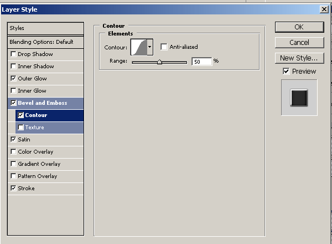Click the Range percentage input field

pos(202,61)
